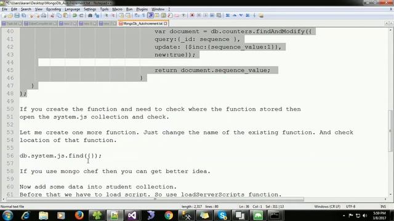Open the View menu
Image resolution: width=394 pixels, height=221 pixels.
pos(38,9)
